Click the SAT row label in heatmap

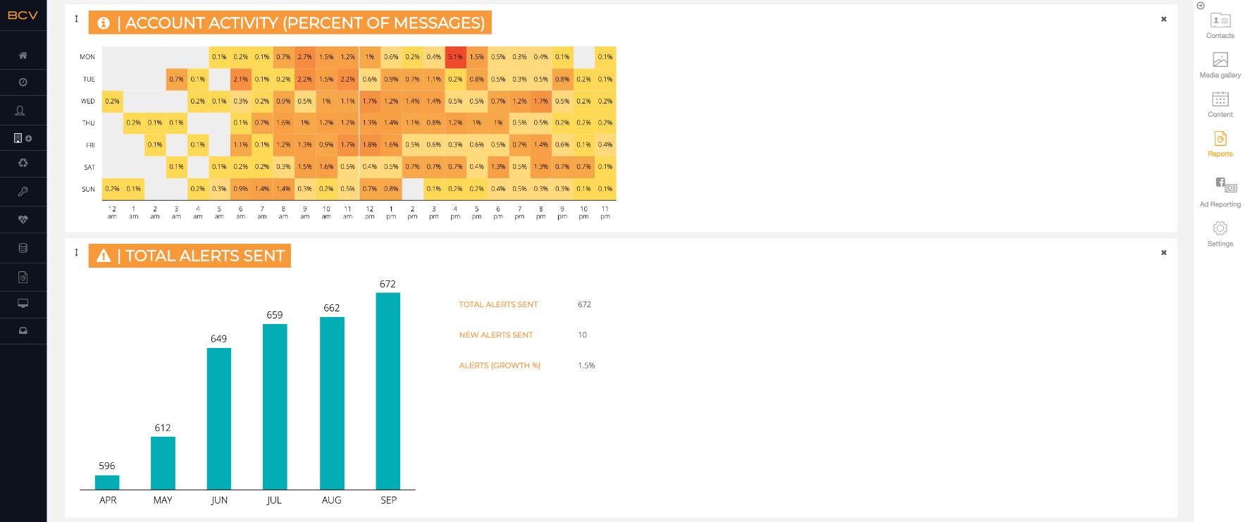tap(89, 168)
